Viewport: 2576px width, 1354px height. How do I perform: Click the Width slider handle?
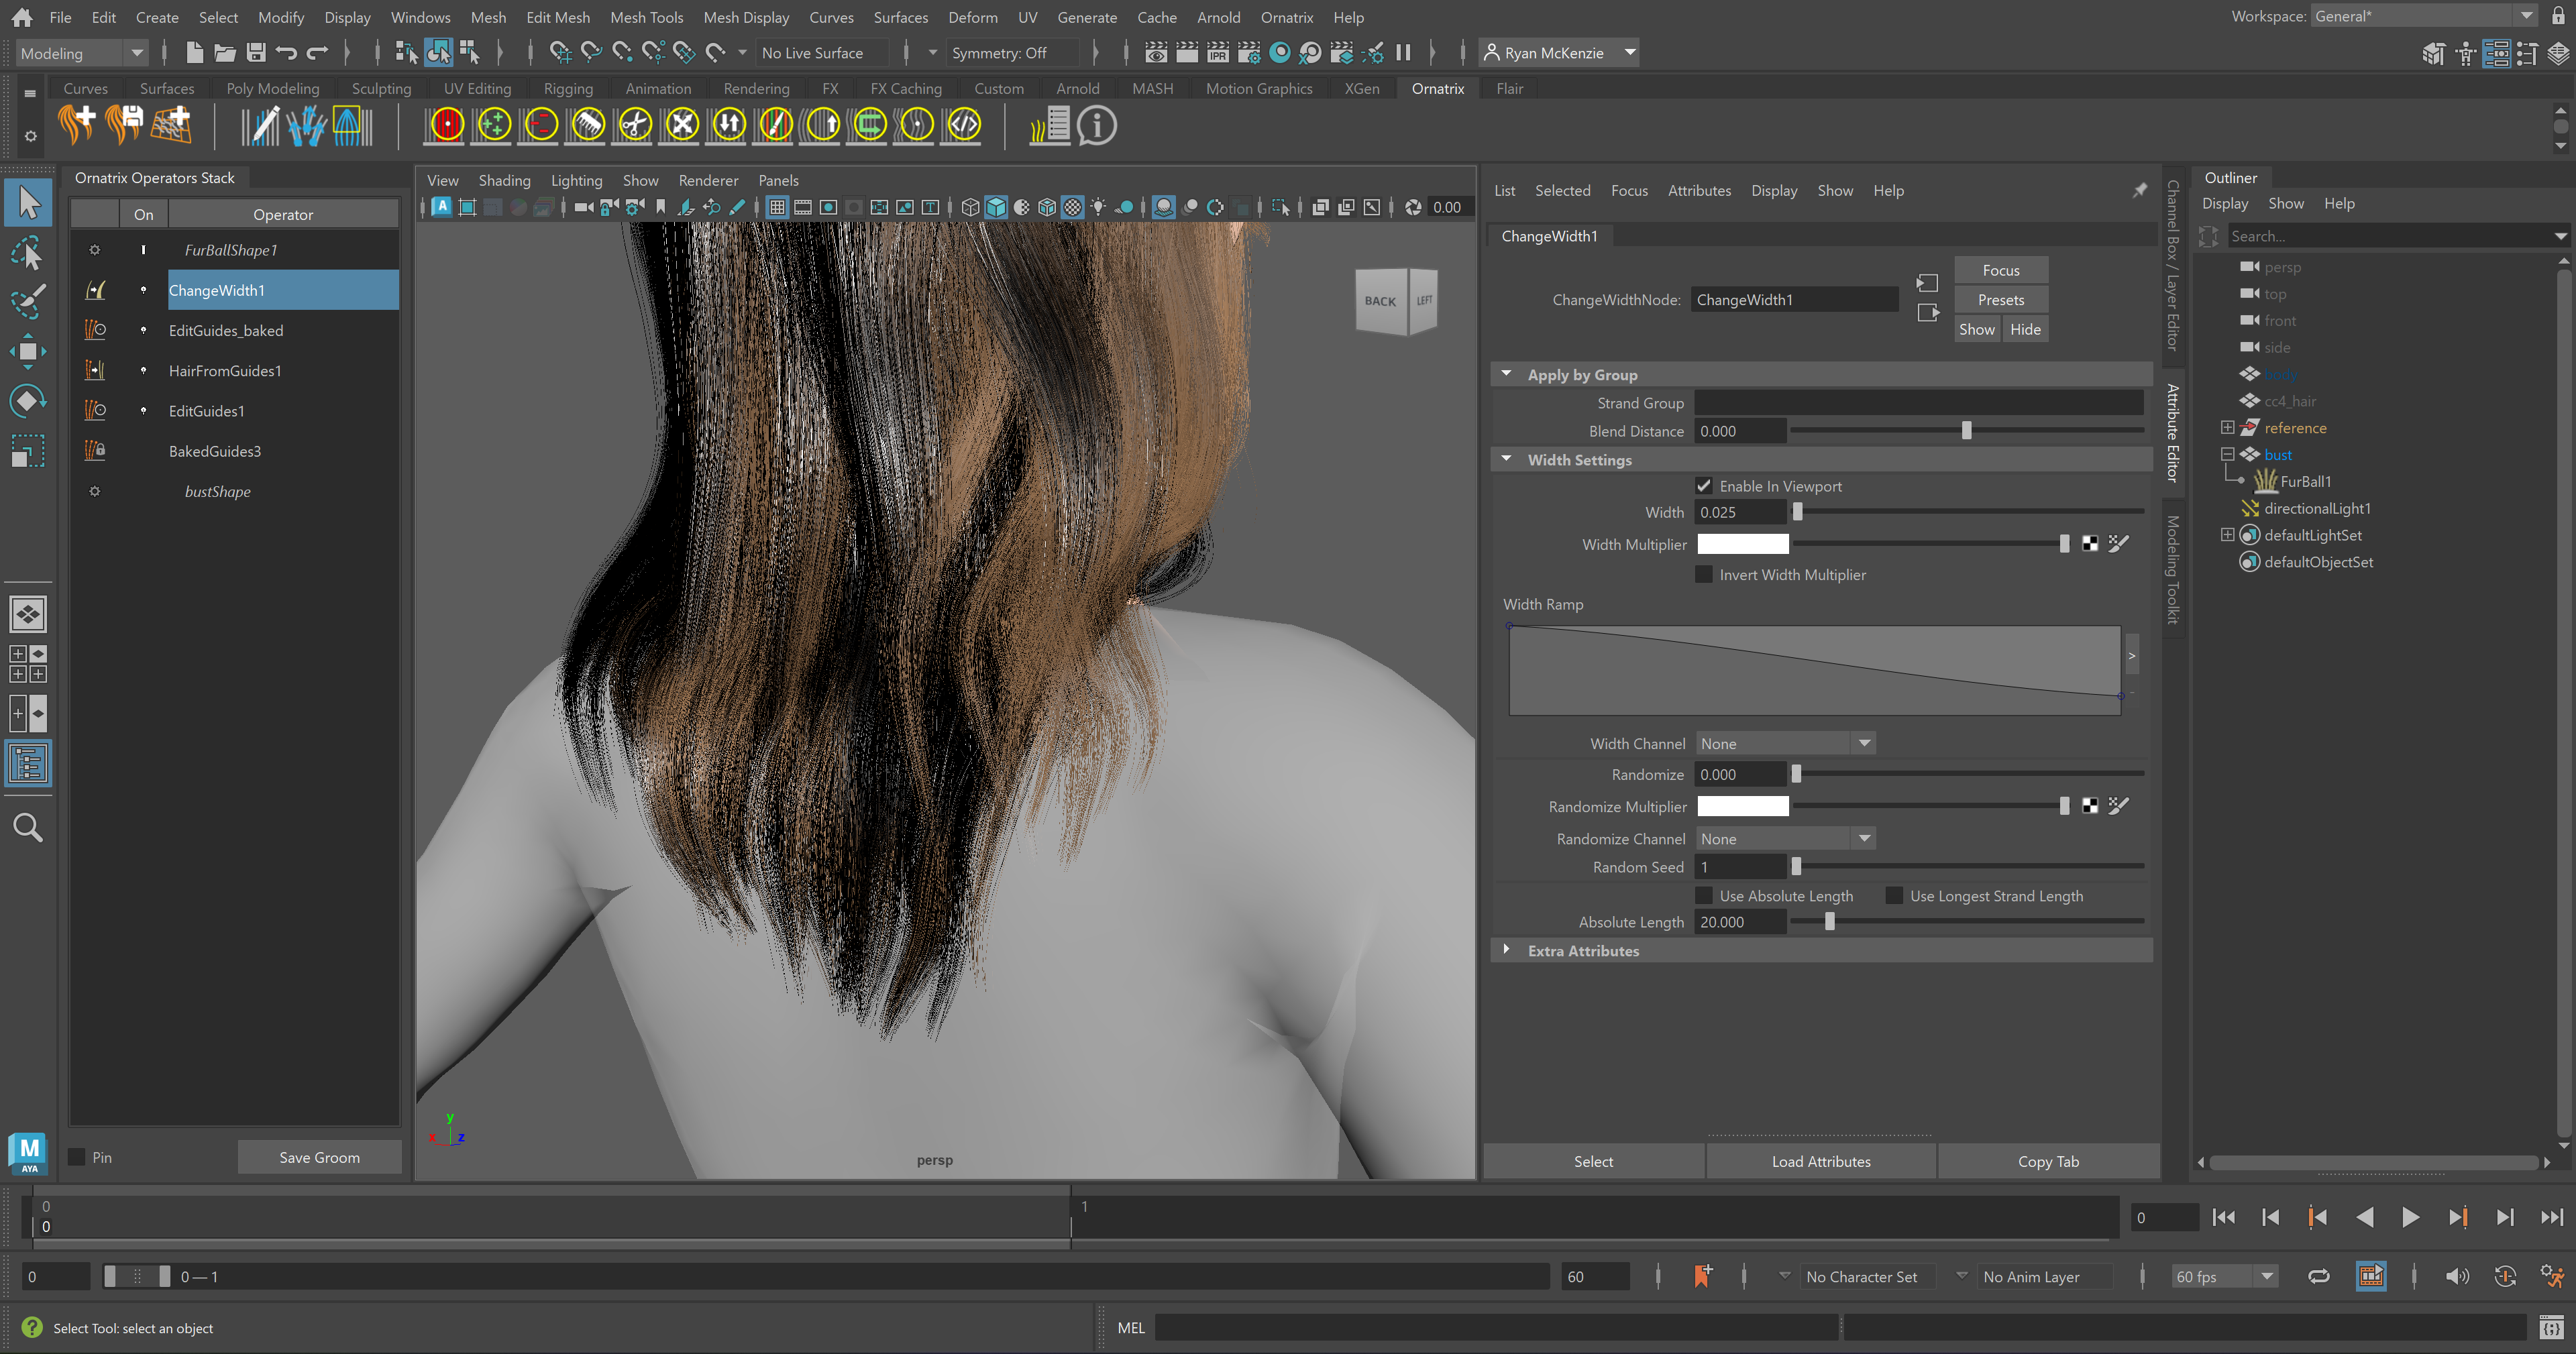(1797, 512)
